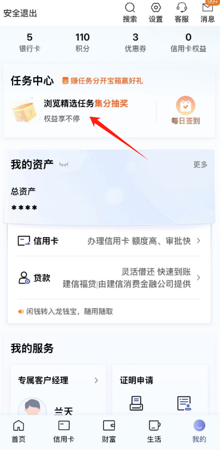The width and height of the screenshot is (220, 450).
Task: Tap 安全退出 to log out
Action: point(20,13)
